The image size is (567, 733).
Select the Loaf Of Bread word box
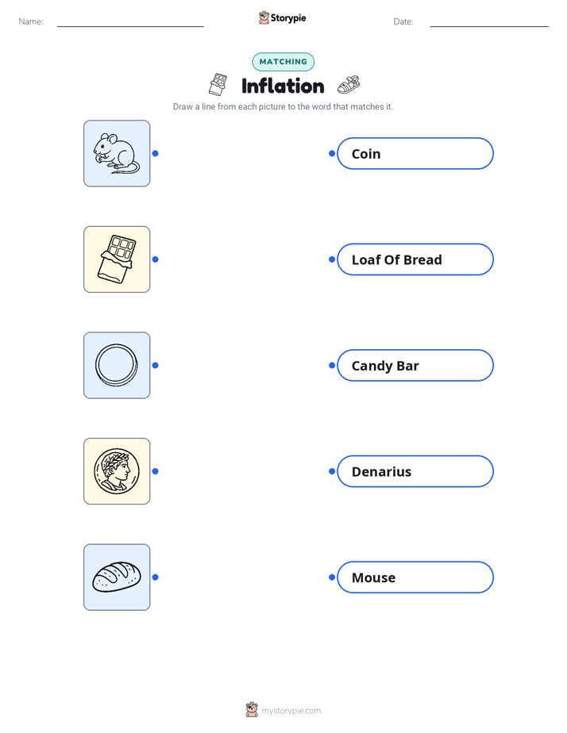tap(415, 259)
